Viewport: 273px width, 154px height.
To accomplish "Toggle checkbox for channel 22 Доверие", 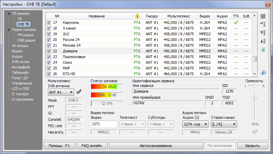I will point(49,51).
